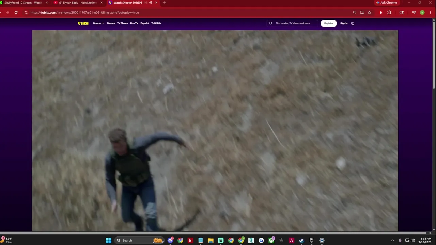
Task: Open a new browser tab
Action: click(164, 3)
